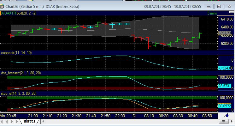Image resolution: width=235 pixels, height=126 pixels.
Task: Click the 08:30 time axis label
Action: [x=178, y=116]
